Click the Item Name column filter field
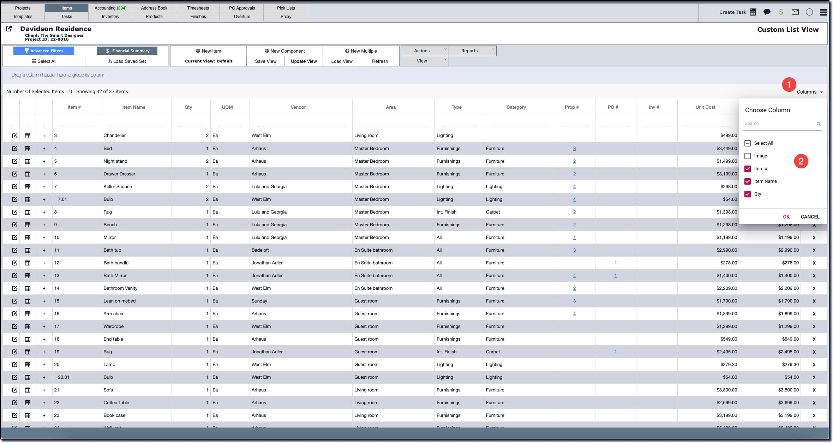The height and width of the screenshot is (443, 833). tap(137, 122)
